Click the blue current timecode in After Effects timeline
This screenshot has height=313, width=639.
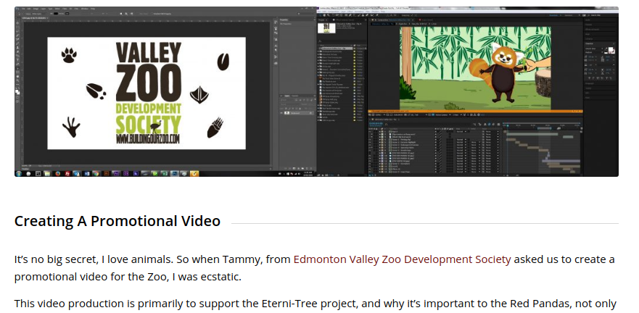[375, 124]
